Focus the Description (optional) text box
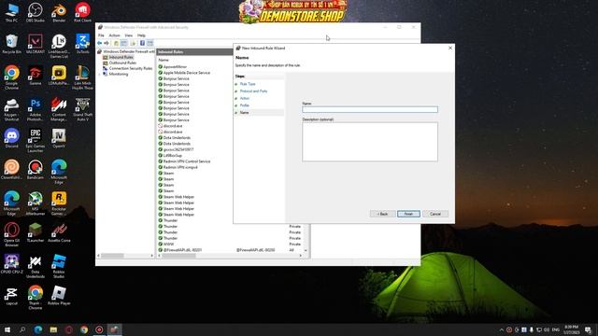 tap(370, 142)
